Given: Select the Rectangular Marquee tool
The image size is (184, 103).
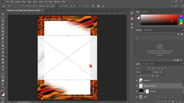Looking at the screenshot, I should 3,17.
